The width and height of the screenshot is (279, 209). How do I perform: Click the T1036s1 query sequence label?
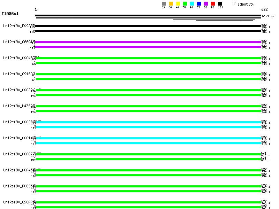tap(10, 14)
